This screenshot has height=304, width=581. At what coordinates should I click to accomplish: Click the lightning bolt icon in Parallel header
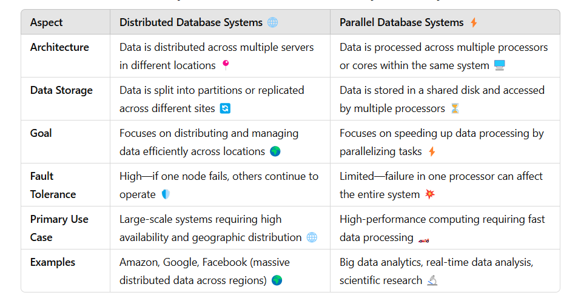[474, 22]
